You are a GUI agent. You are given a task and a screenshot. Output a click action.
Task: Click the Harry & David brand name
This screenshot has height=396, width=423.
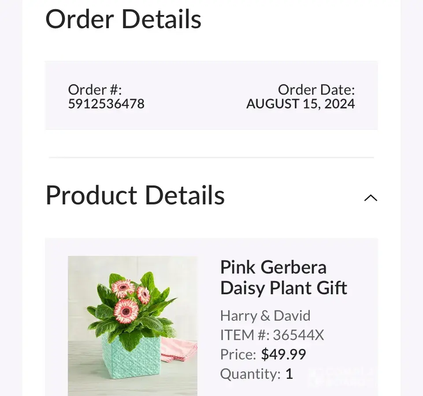(265, 315)
